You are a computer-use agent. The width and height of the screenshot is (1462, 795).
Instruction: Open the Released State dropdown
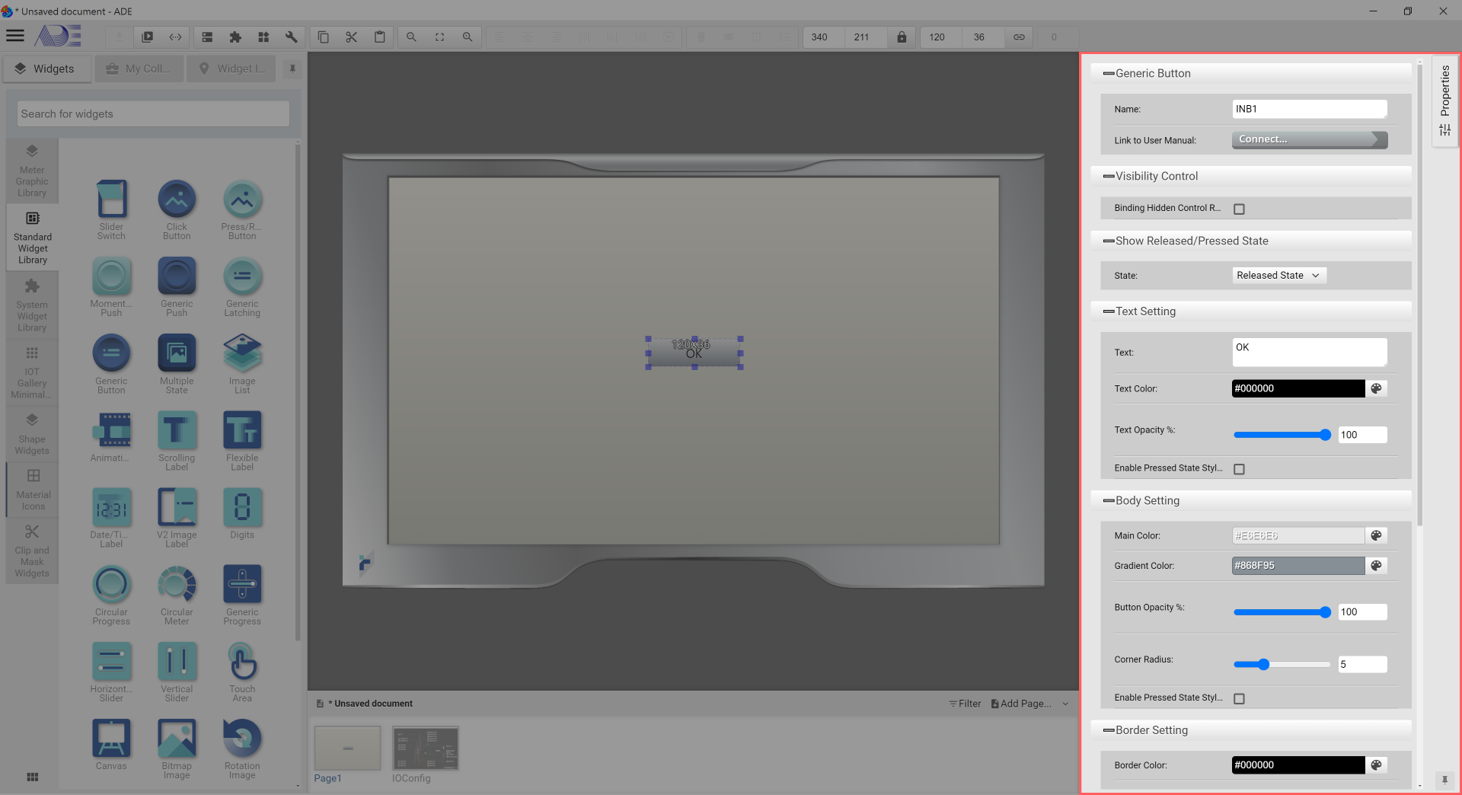pos(1278,276)
